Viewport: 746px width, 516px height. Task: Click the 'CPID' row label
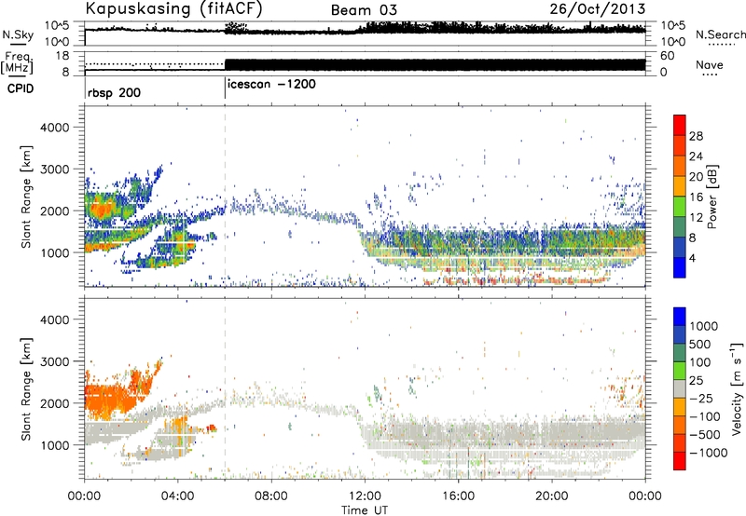tap(21, 88)
